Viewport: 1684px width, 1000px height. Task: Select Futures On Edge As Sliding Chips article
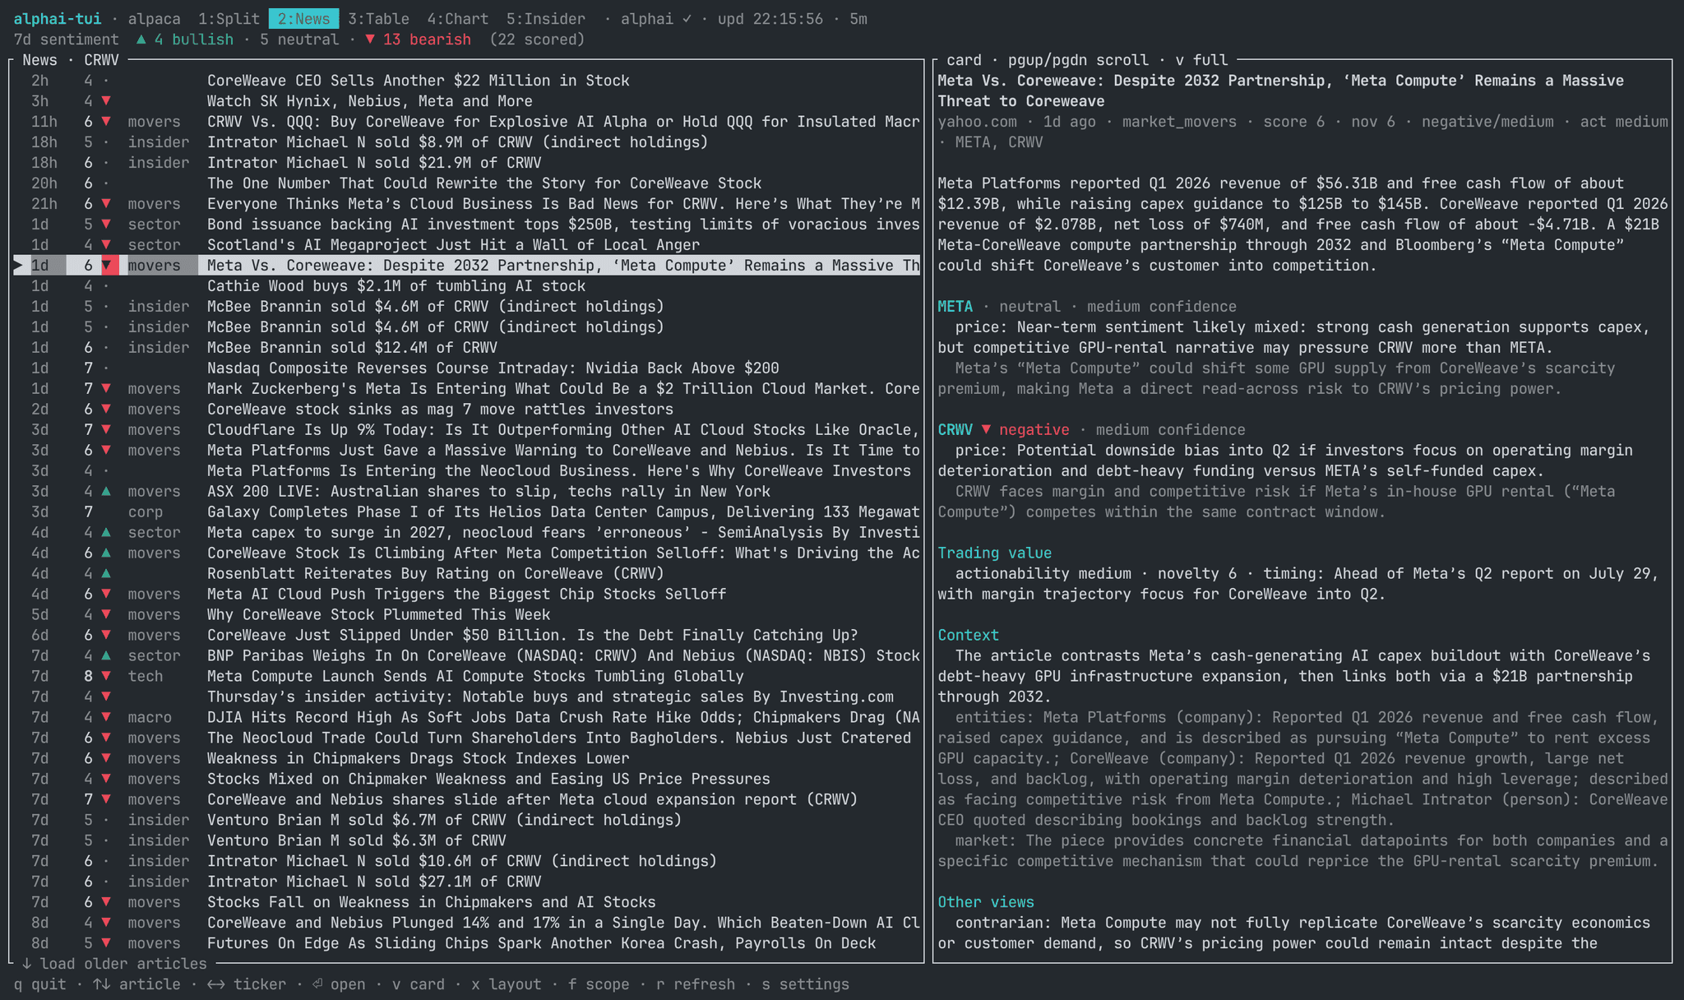coord(467,944)
